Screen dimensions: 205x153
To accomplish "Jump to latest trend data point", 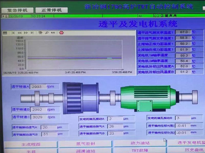I will tap(32, 32).
